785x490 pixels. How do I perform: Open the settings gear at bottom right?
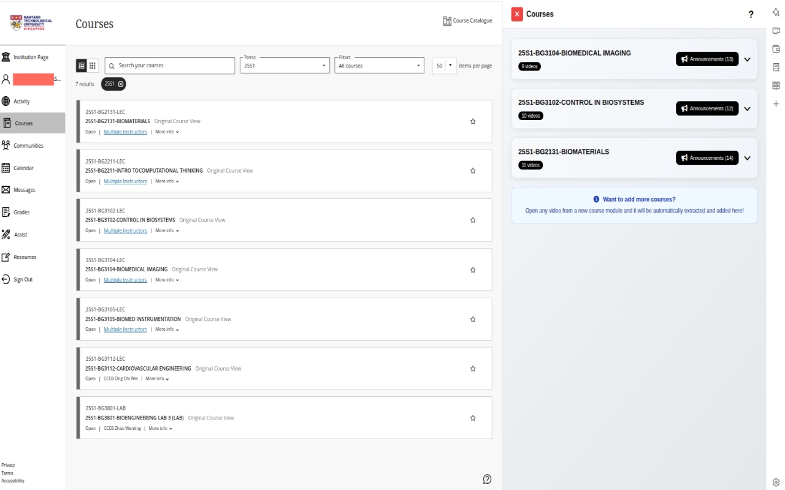[776, 482]
